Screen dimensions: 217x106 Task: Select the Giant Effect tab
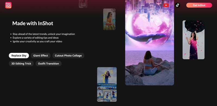coord(40,56)
